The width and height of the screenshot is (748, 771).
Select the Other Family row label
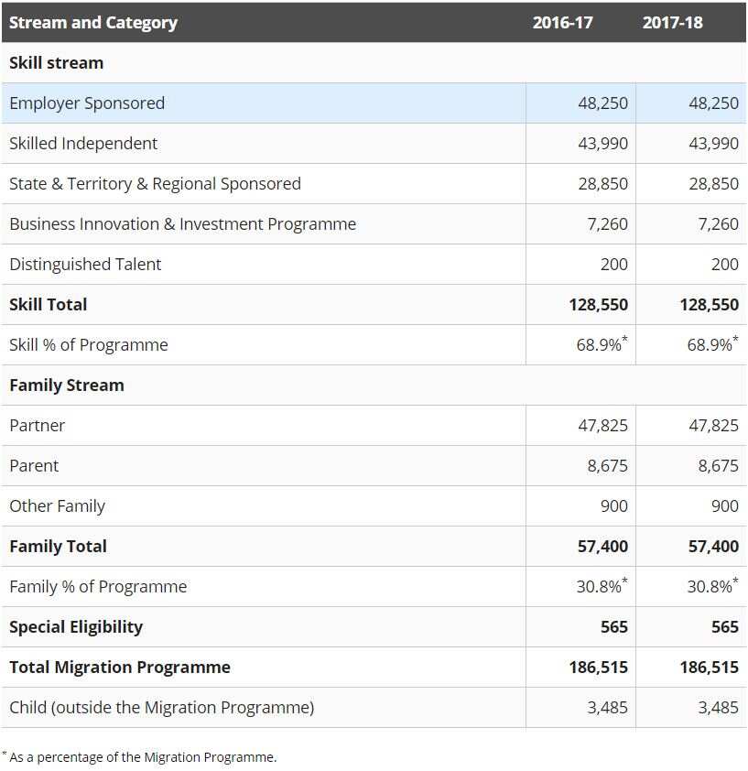point(57,505)
